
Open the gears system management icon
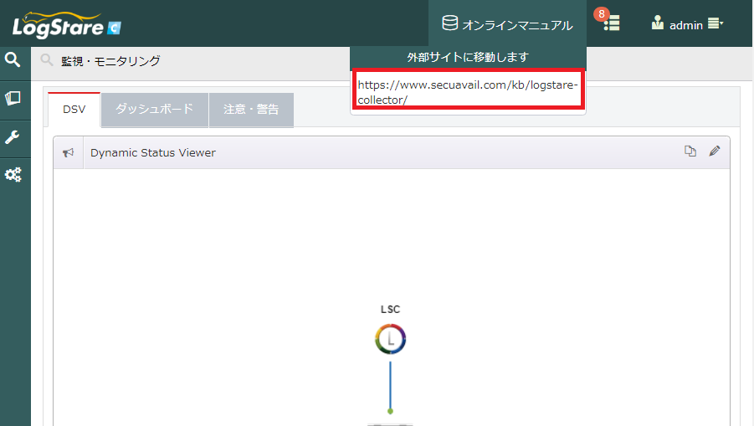coord(13,175)
